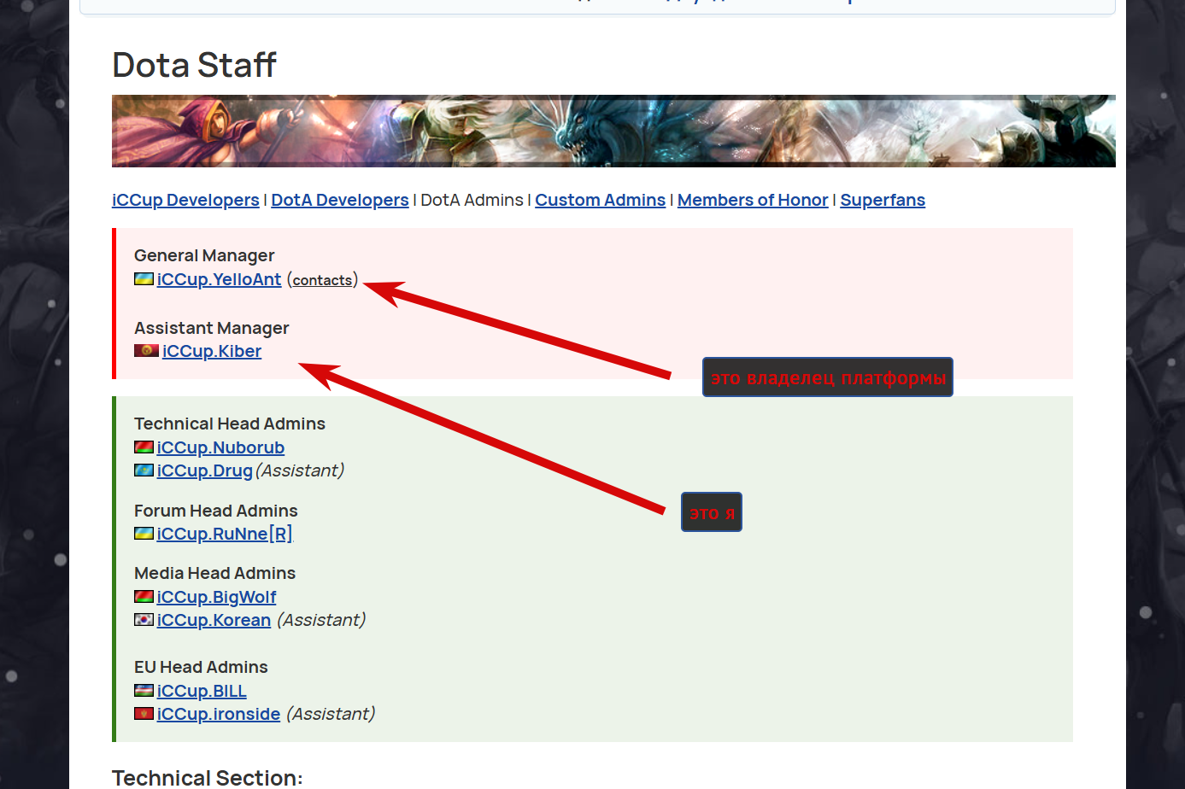Open iCCup.Kiber profile link
This screenshot has height=789, width=1185.
(x=212, y=351)
